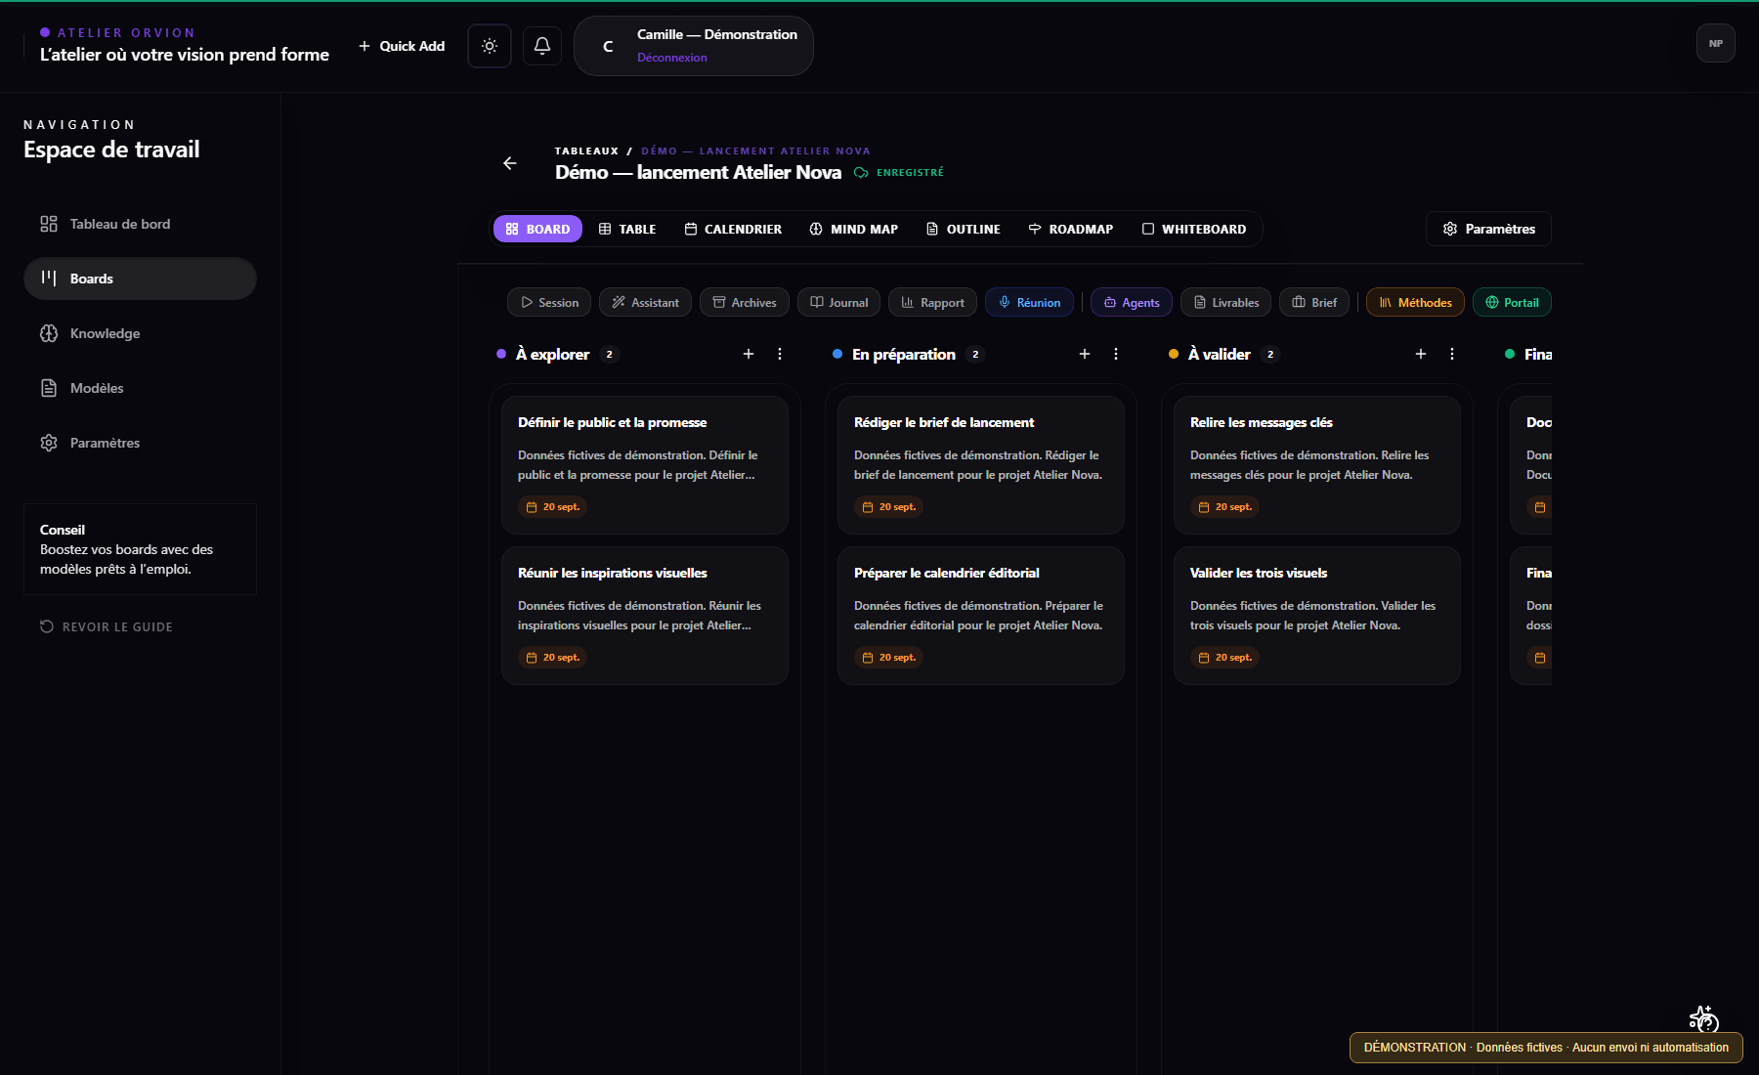The image size is (1759, 1075).
Task: Click Revoir le guide link
Action: 107,626
